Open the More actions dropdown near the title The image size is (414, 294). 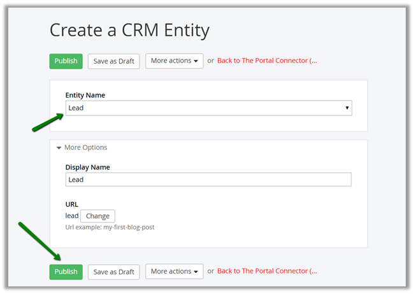174,61
